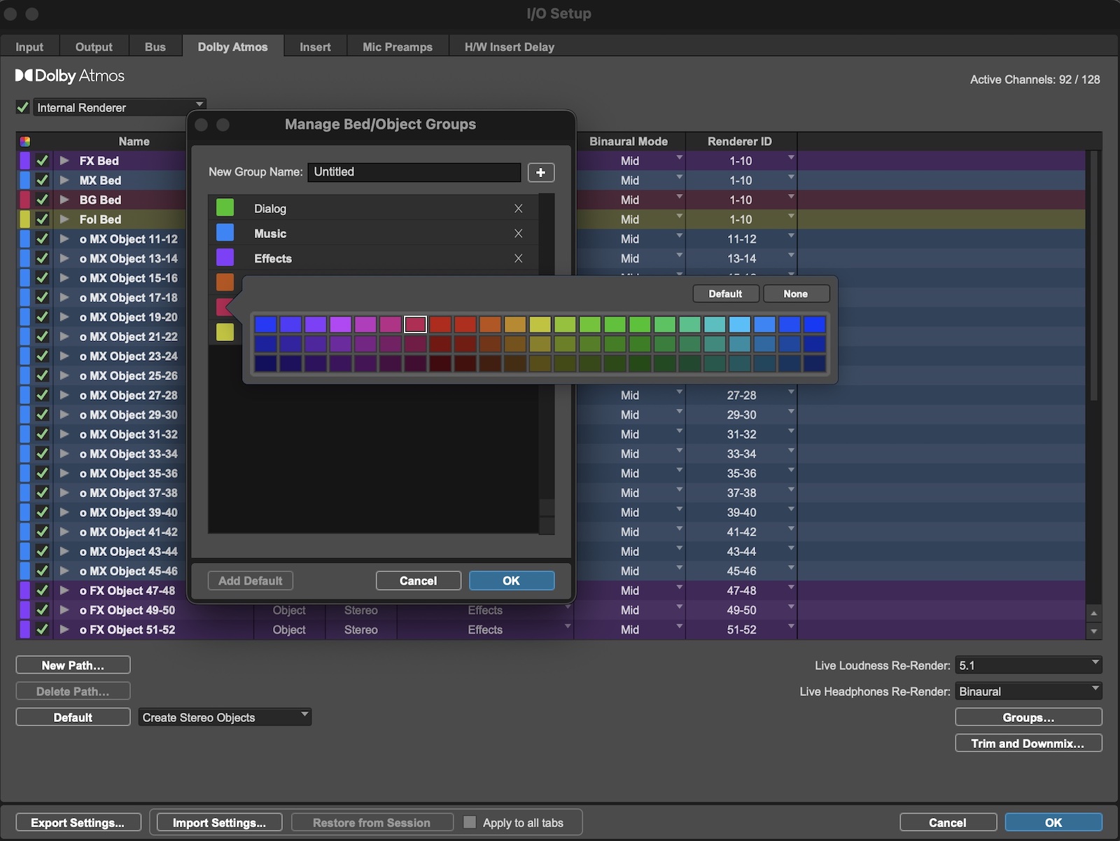Uncheck the FX Bed enable checkbox

pos(42,160)
